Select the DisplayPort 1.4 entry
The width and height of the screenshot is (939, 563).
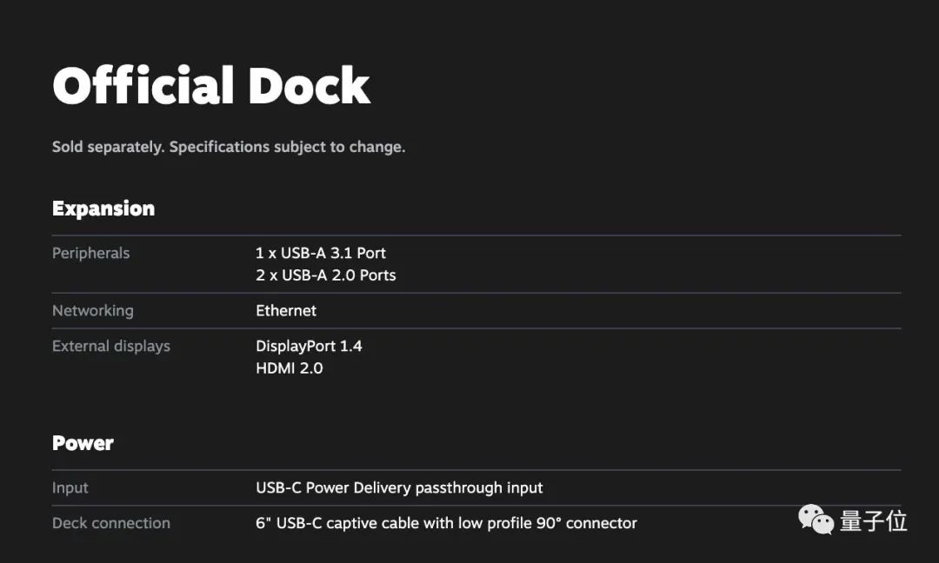(309, 346)
